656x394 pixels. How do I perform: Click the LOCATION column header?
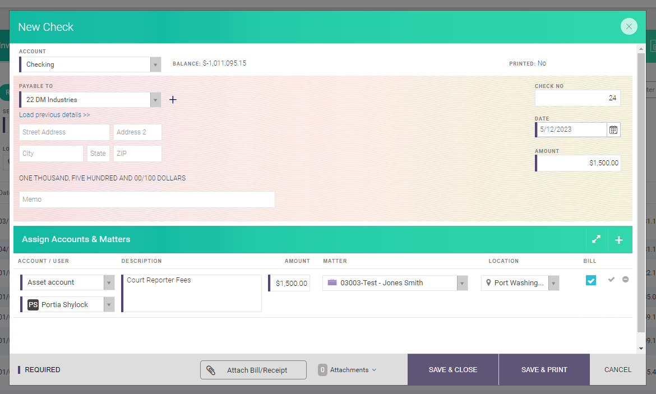point(503,261)
